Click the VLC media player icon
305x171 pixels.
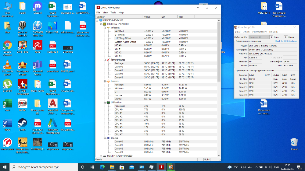(7, 68)
